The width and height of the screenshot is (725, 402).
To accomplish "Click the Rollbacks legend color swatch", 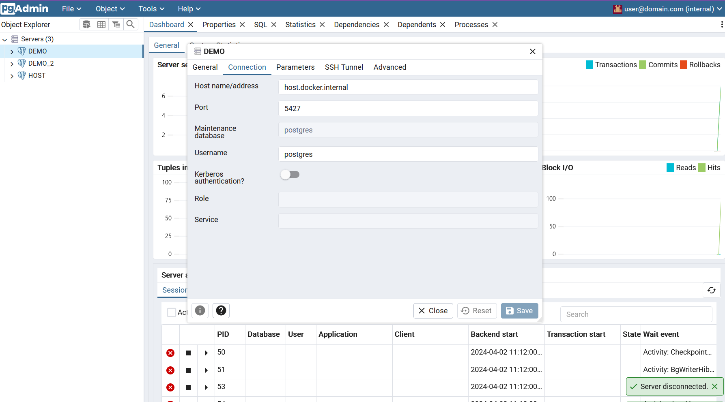I will [684, 65].
